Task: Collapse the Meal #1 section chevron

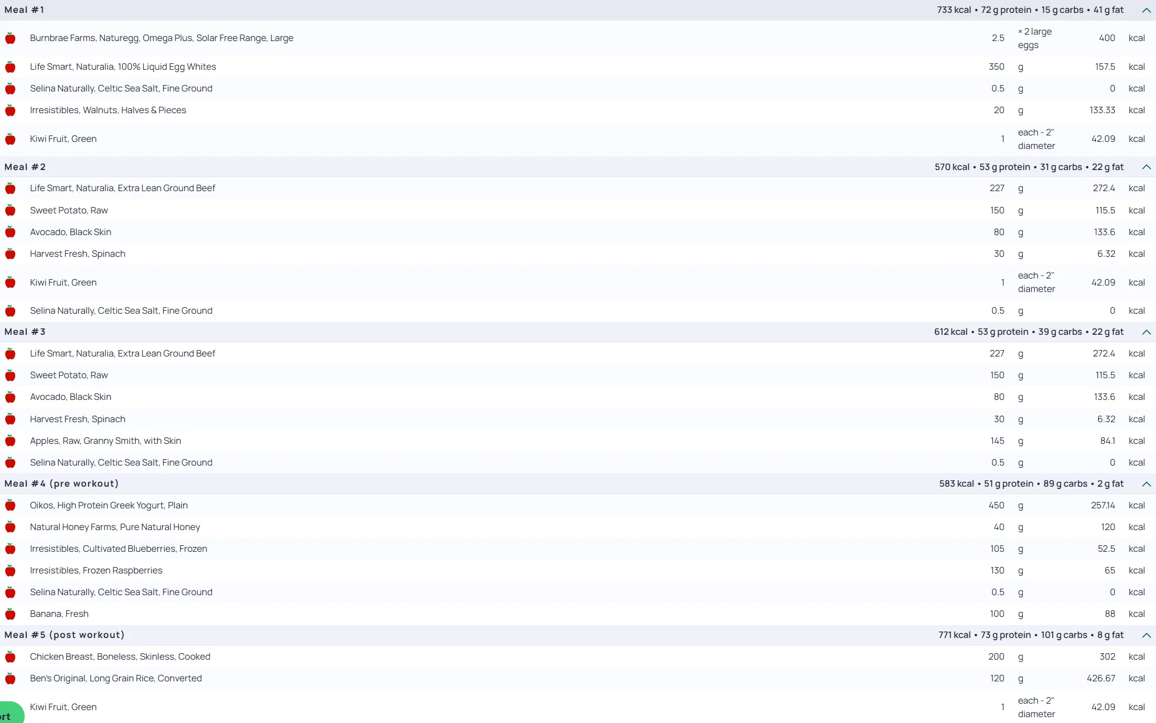Action: coord(1146,10)
